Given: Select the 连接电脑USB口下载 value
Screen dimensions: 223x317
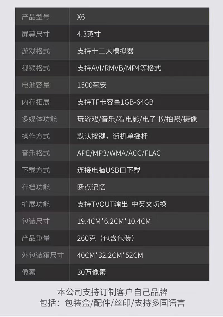Looking at the screenshot, I should [109, 170].
